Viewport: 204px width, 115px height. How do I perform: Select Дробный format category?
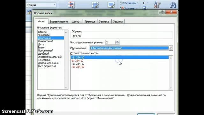pos(51,54)
